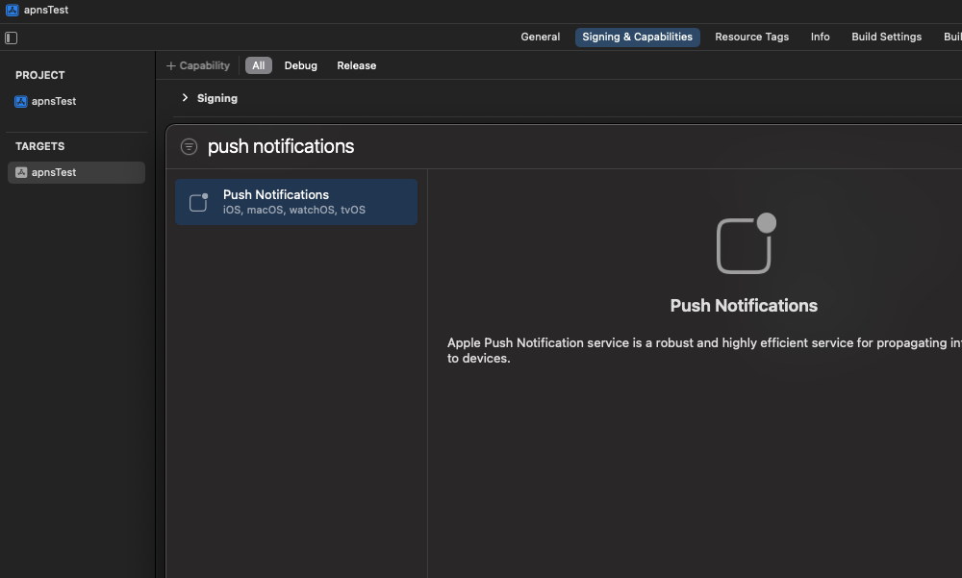Click the Signing section title

[217, 98]
